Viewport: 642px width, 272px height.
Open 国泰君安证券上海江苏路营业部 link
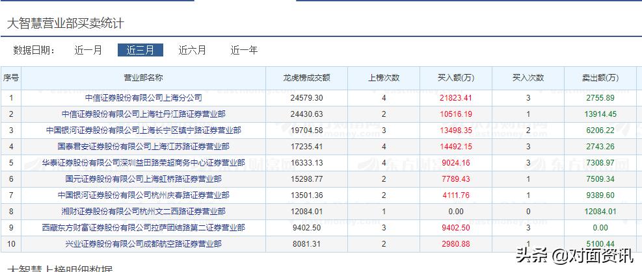coord(143,147)
